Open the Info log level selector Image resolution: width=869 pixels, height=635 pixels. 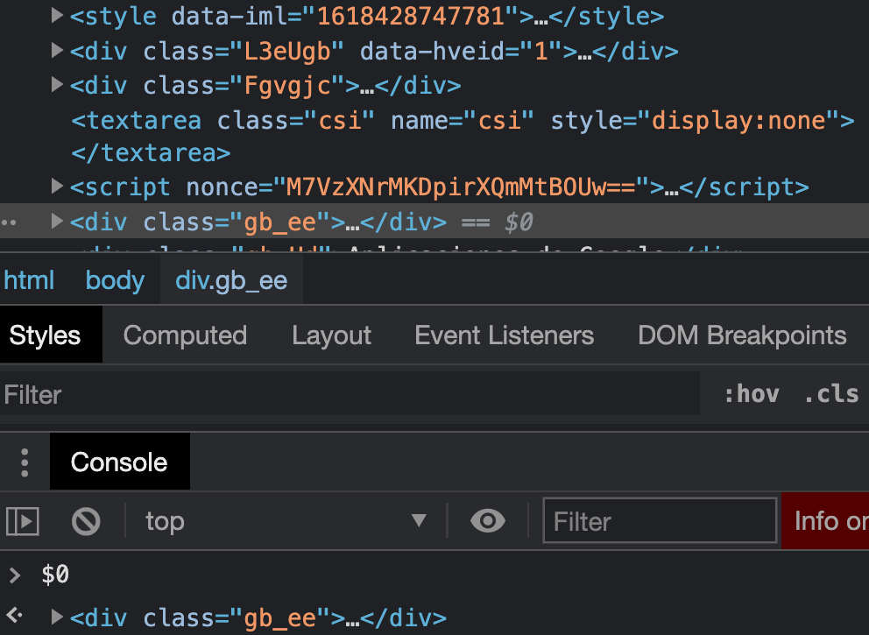(x=825, y=521)
